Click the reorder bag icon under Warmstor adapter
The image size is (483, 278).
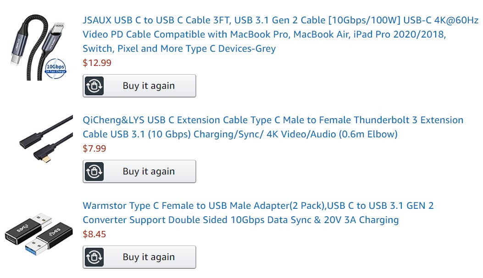[94, 257]
